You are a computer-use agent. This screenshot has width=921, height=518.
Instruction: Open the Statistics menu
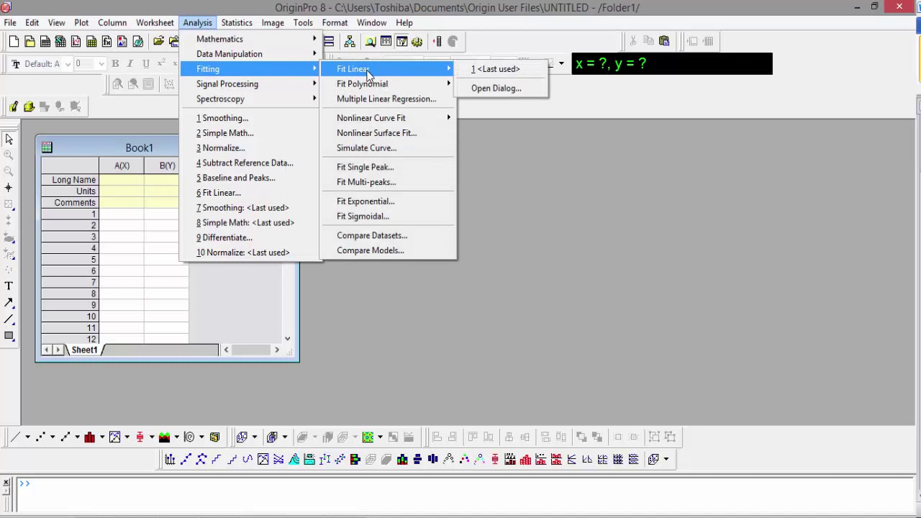[x=237, y=23]
